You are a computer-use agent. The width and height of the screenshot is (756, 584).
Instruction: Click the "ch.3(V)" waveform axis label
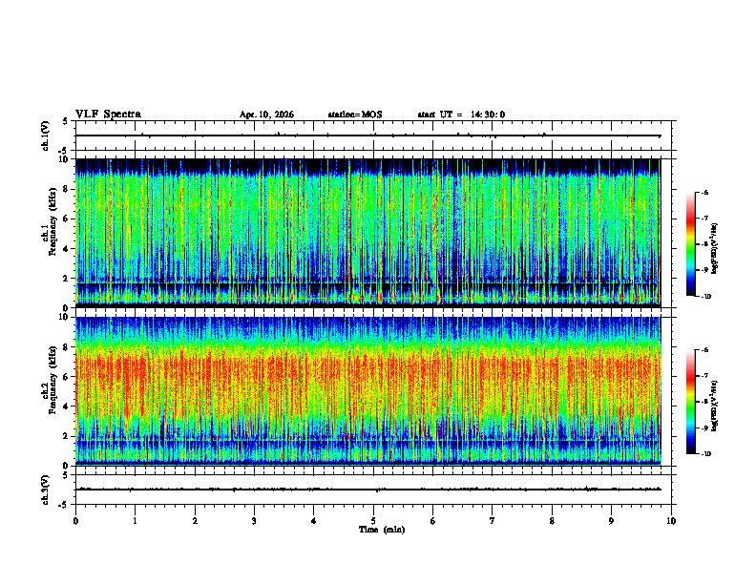pos(46,490)
